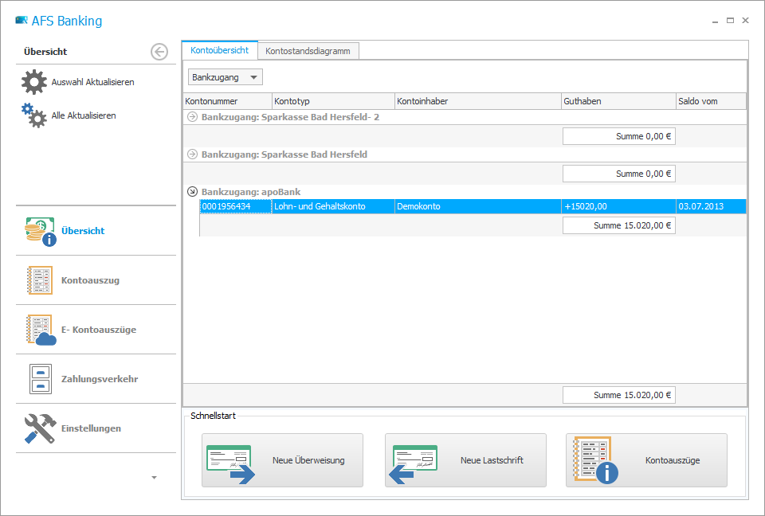
Task: Click the Neue Überweisung button label
Action: 308,460
